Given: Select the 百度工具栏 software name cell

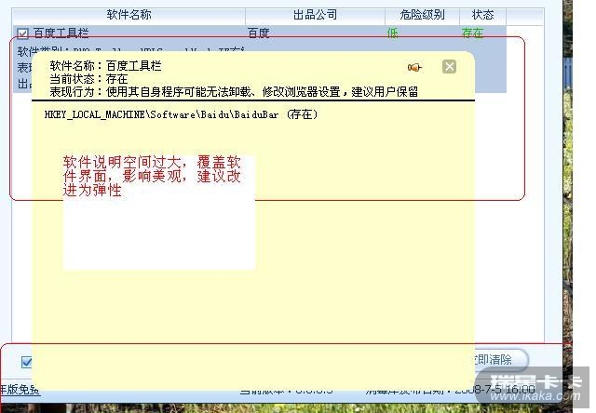Looking at the screenshot, I should point(61,33).
